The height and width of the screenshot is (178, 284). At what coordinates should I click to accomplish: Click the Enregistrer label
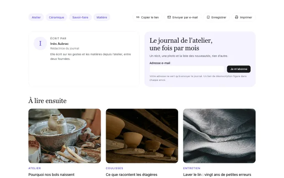click(218, 18)
